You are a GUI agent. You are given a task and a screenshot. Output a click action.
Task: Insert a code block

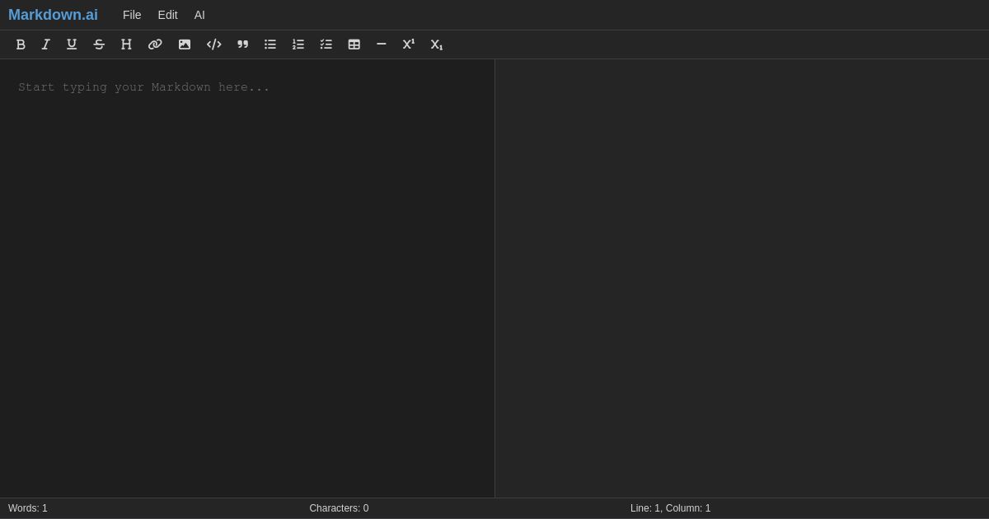point(214,44)
